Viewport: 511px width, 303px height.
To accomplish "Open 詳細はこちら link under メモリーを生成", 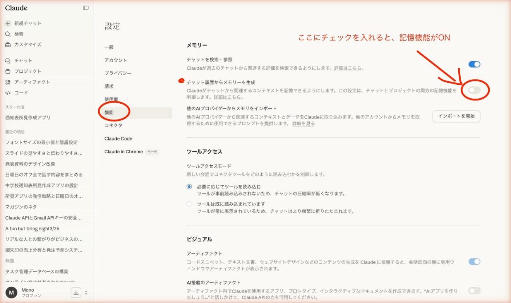I will coord(227,97).
